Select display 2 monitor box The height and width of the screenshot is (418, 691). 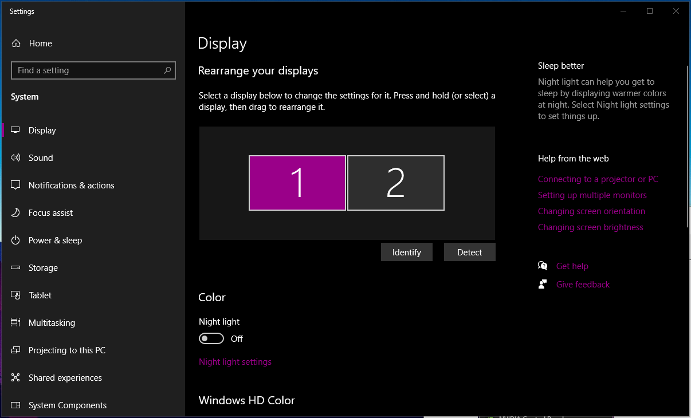[396, 183]
